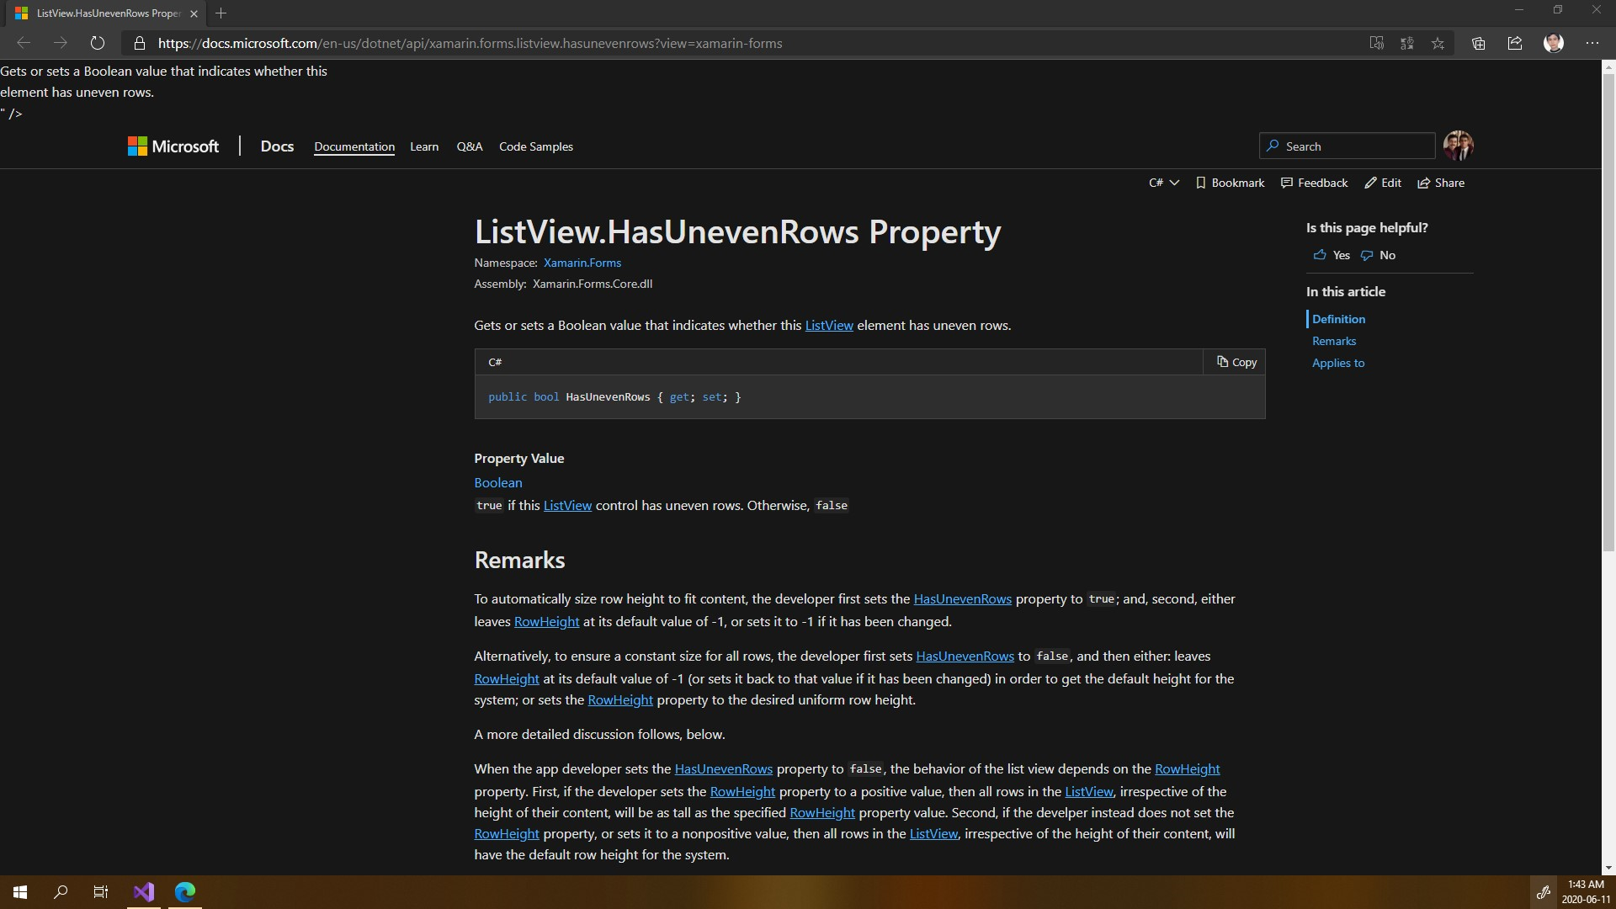Add page to favorites star icon
The image size is (1616, 909).
coord(1438,43)
